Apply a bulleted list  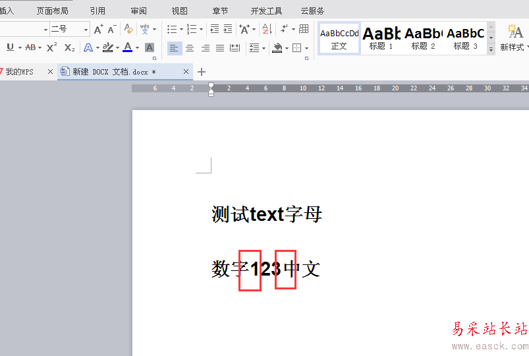[x=172, y=30]
